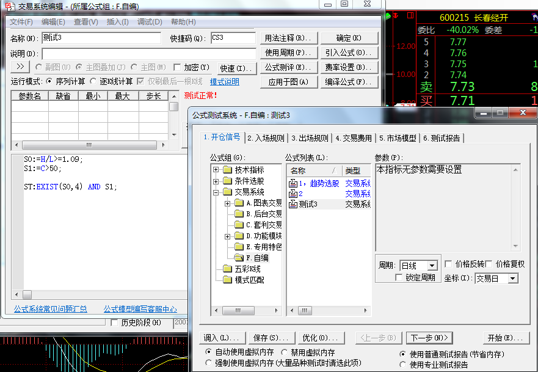Open the 编辑(E) menu
The image size is (538, 372).
coord(53,22)
